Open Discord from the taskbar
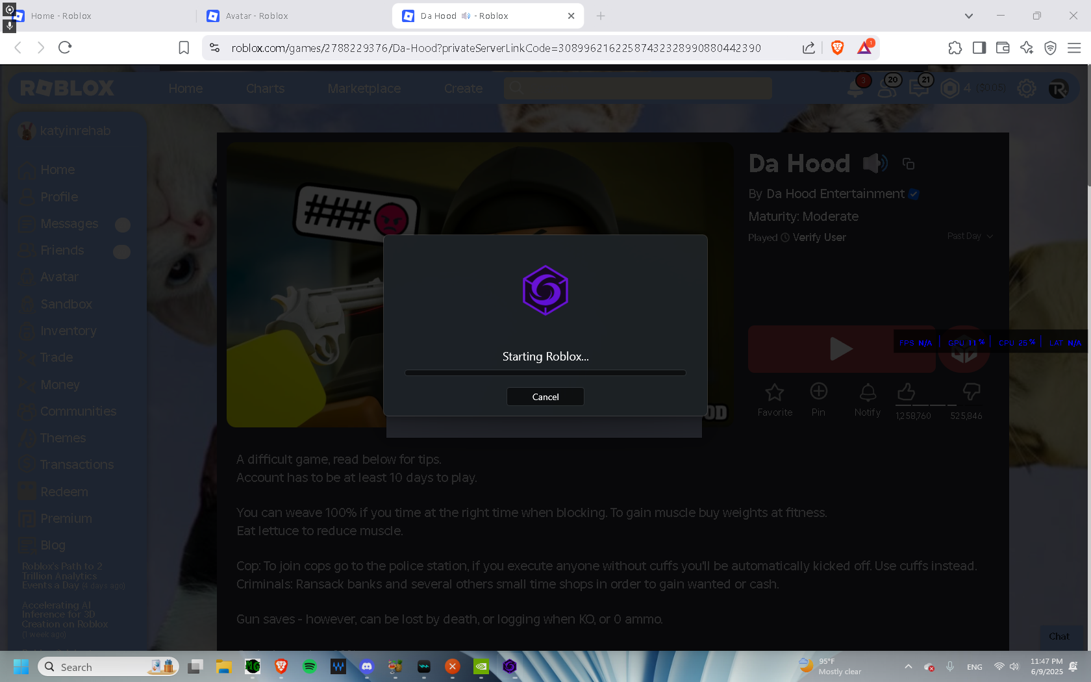The width and height of the screenshot is (1091, 682). (367, 666)
